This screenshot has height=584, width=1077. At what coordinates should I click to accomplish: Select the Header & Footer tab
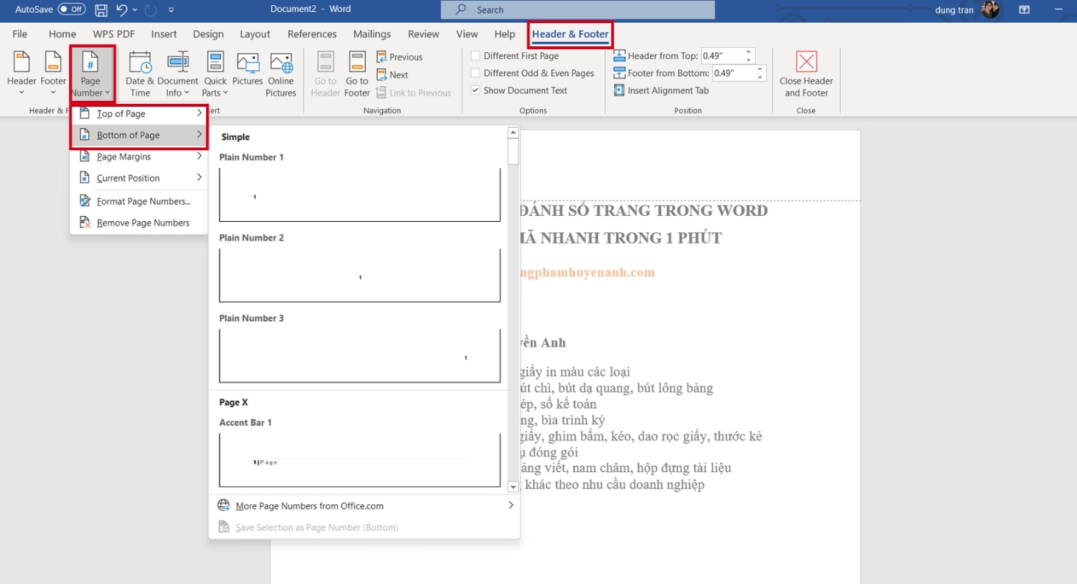pyautogui.click(x=571, y=34)
